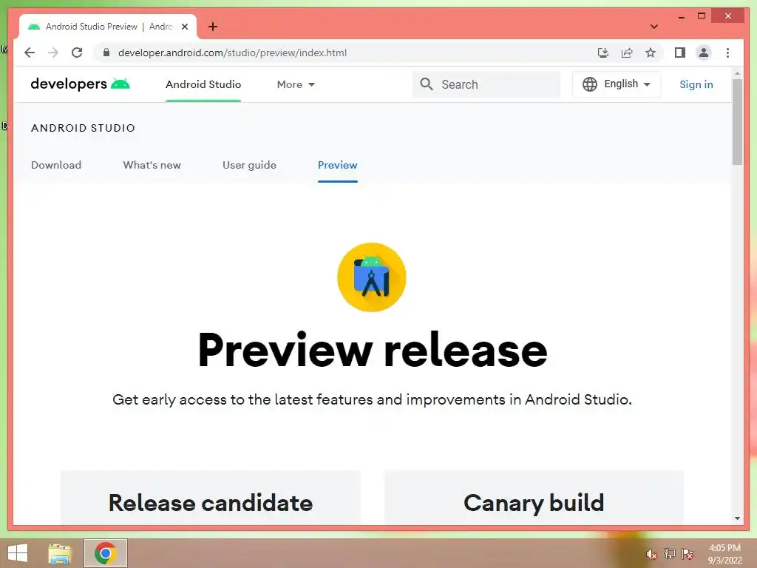Reload the page with the refresh icon
The width and height of the screenshot is (757, 568).
(x=77, y=53)
